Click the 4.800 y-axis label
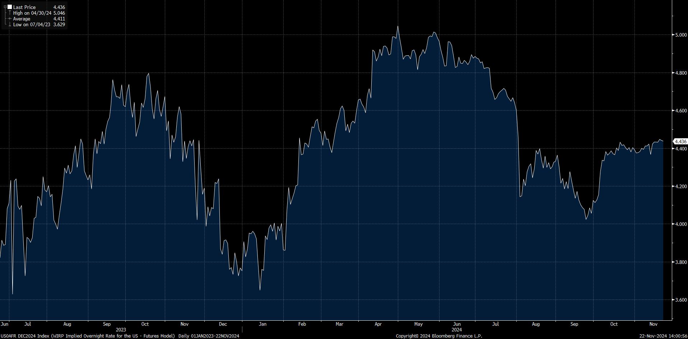The height and width of the screenshot is (339, 688). [681, 73]
